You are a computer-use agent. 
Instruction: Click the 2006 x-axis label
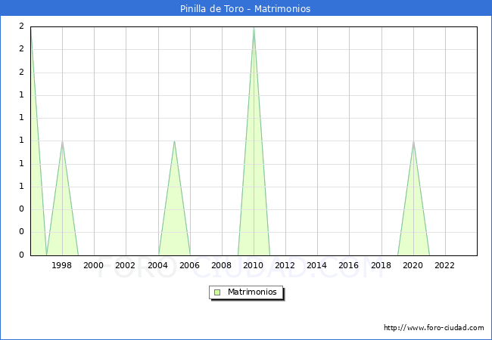point(190,265)
